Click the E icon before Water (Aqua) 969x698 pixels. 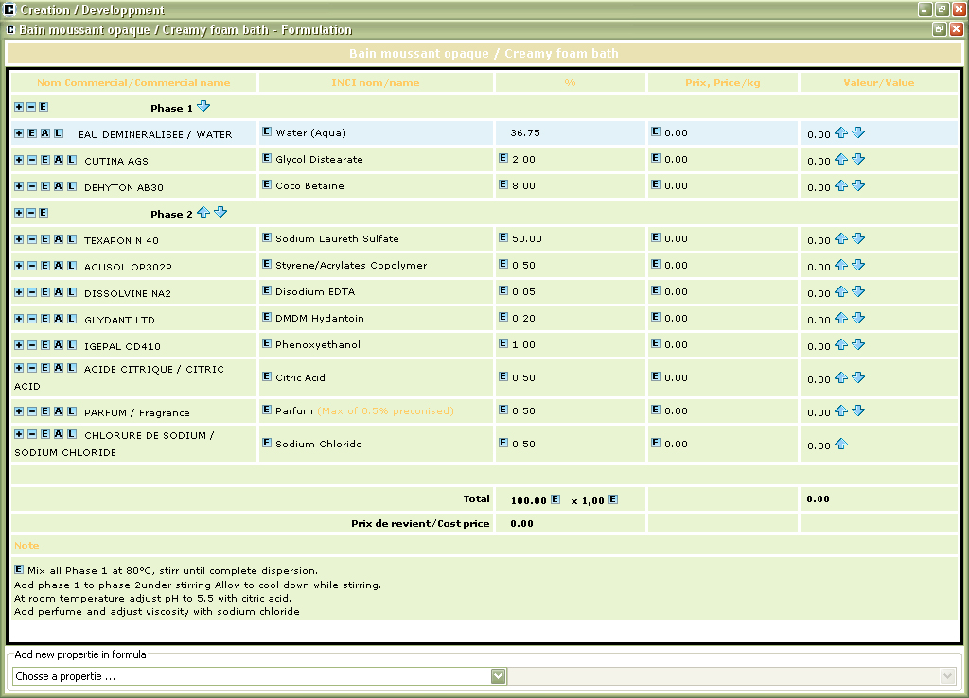coord(267,131)
